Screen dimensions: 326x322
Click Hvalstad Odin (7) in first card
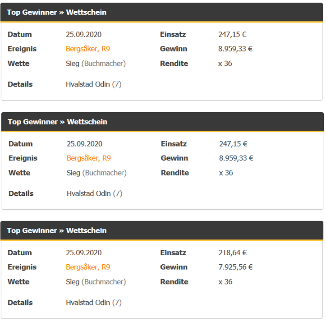(x=93, y=84)
